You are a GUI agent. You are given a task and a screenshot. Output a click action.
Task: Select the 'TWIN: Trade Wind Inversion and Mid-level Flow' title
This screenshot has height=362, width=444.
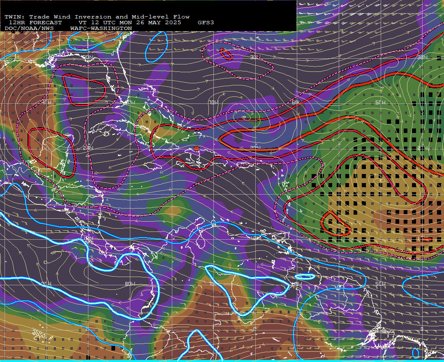(x=97, y=17)
